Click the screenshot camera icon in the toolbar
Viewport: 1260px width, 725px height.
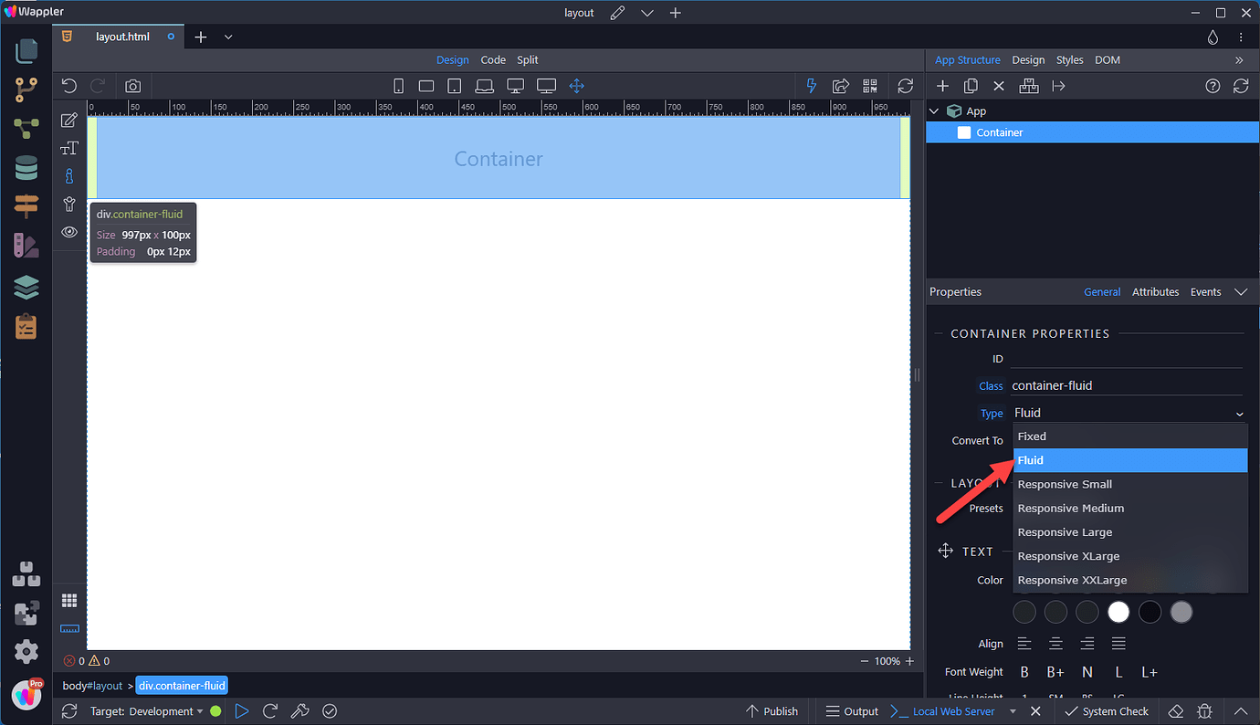[x=132, y=85]
